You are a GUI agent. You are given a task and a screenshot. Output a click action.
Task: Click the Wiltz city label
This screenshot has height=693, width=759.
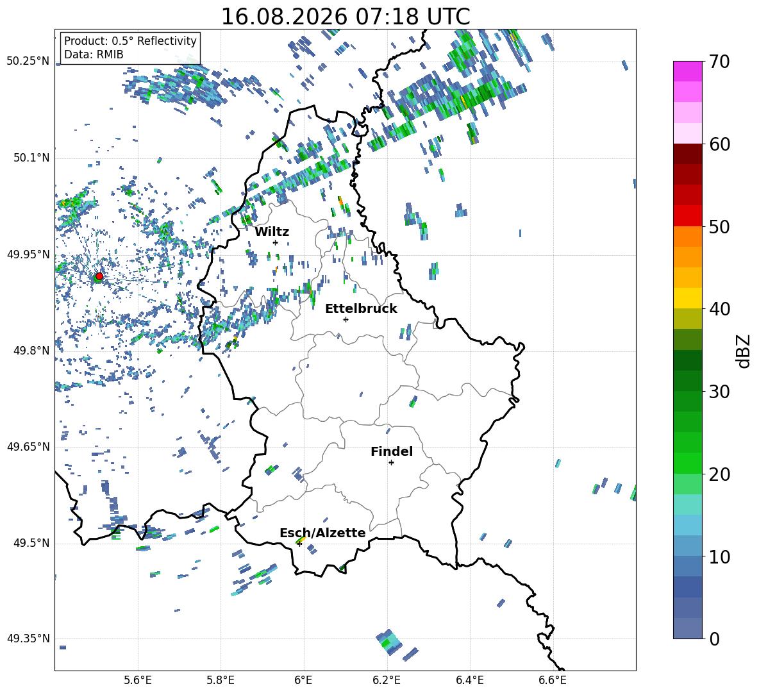pos(272,232)
